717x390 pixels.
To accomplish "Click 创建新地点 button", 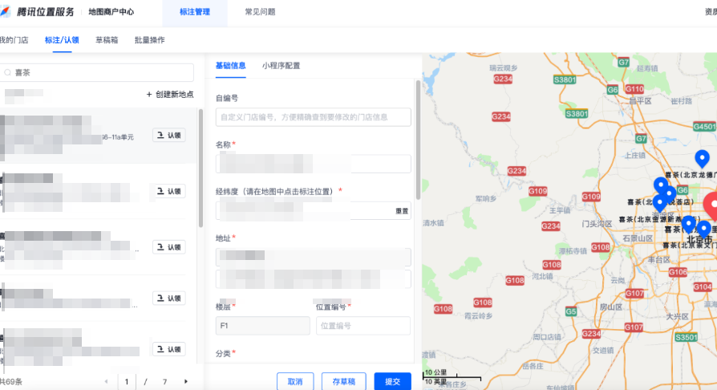I will tap(170, 95).
